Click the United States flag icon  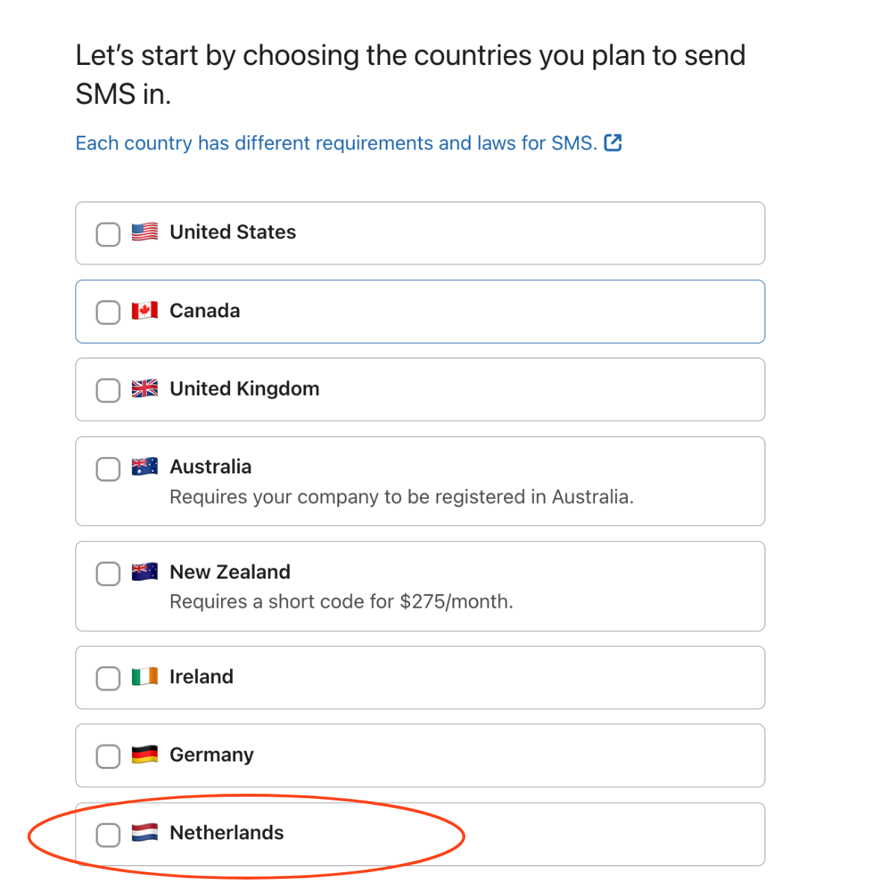pyautogui.click(x=145, y=232)
